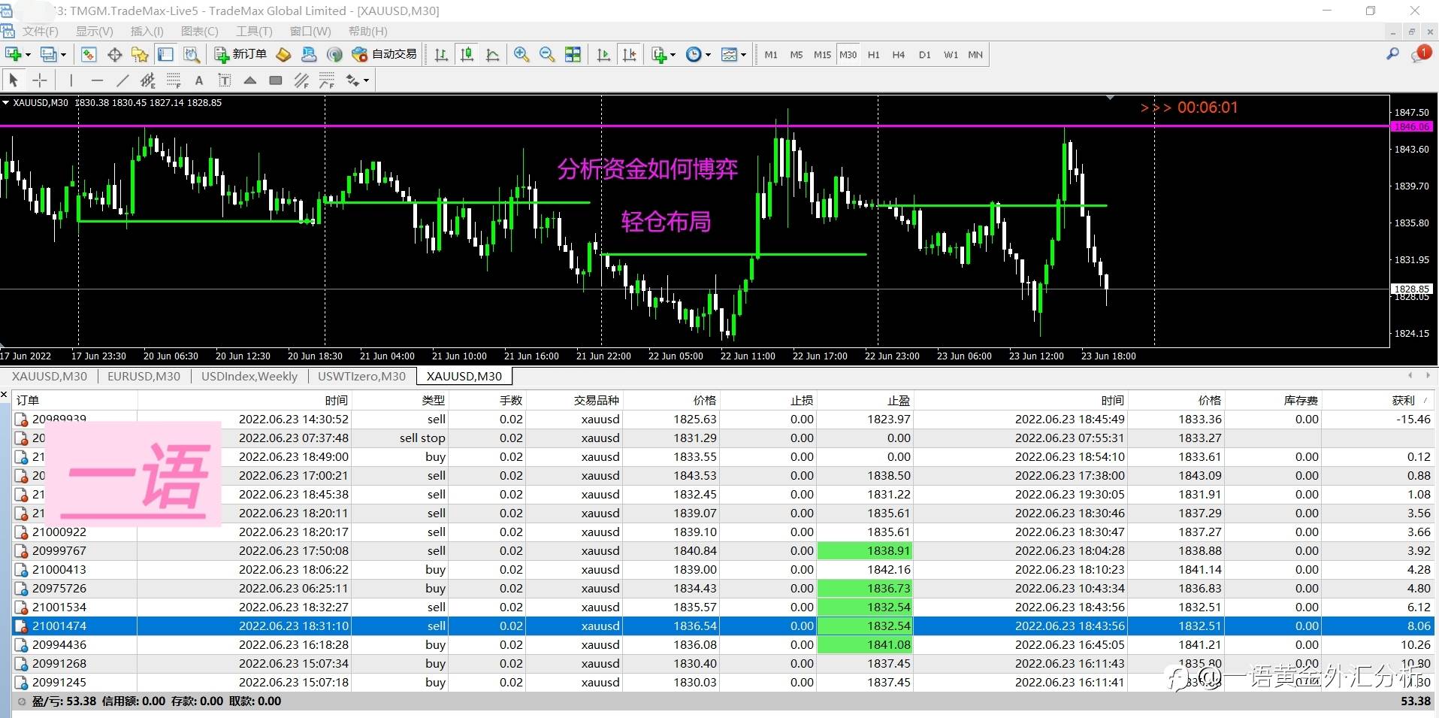Toggle the AutoTrading (自动交易) button
1439x718 pixels.
click(385, 54)
